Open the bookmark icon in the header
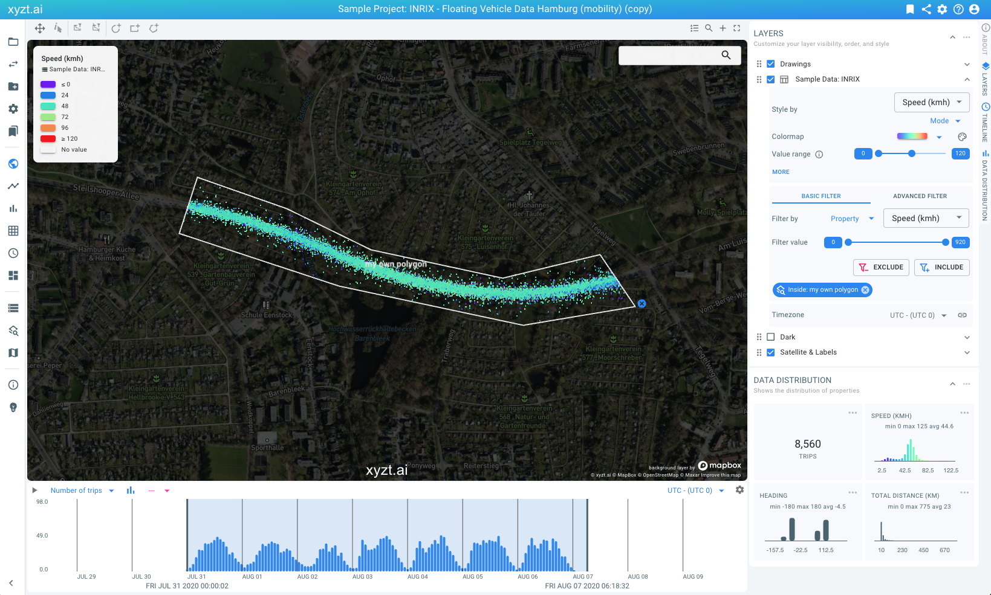Screen dimensions: 991x595 click(x=910, y=9)
